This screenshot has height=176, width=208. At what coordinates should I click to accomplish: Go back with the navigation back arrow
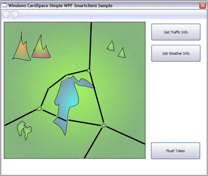6,14
